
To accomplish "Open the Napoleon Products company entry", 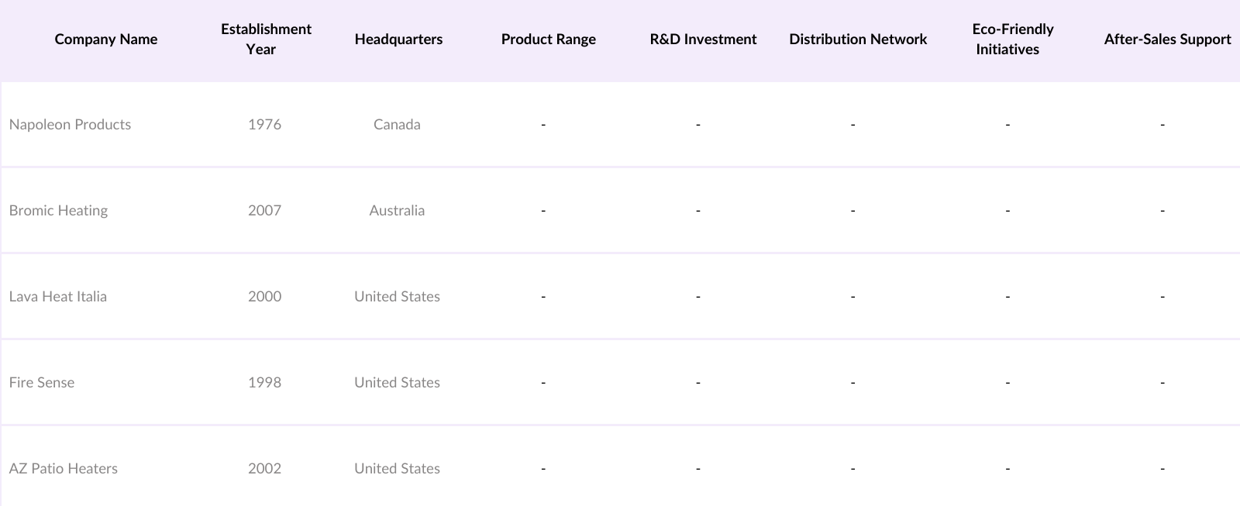I will pyautogui.click(x=70, y=125).
